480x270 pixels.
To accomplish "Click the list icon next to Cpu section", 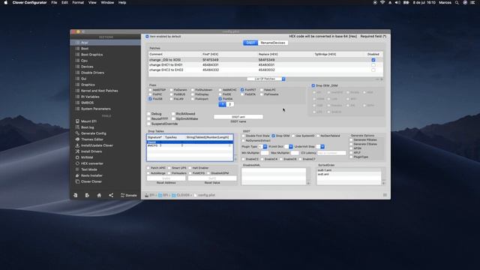I will (x=77, y=61).
